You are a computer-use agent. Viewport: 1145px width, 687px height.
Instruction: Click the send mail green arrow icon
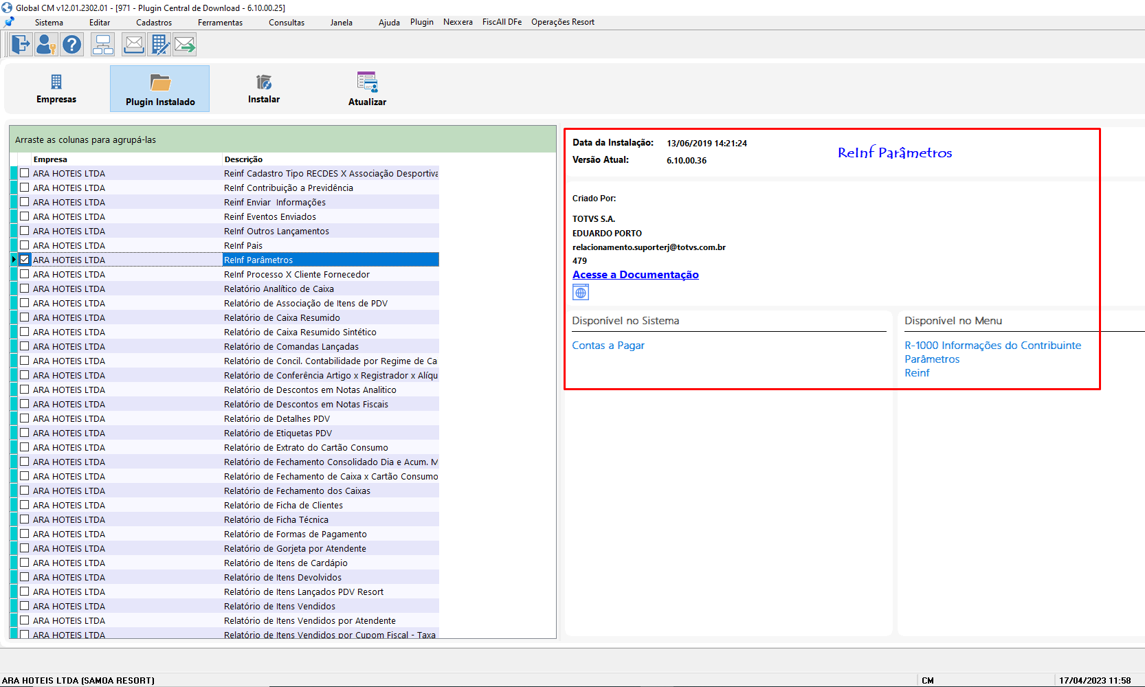185,45
